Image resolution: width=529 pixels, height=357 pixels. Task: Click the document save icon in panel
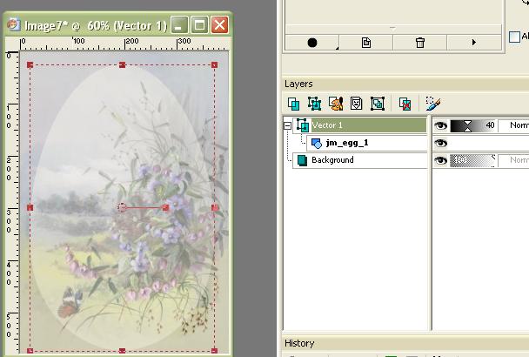(366, 43)
